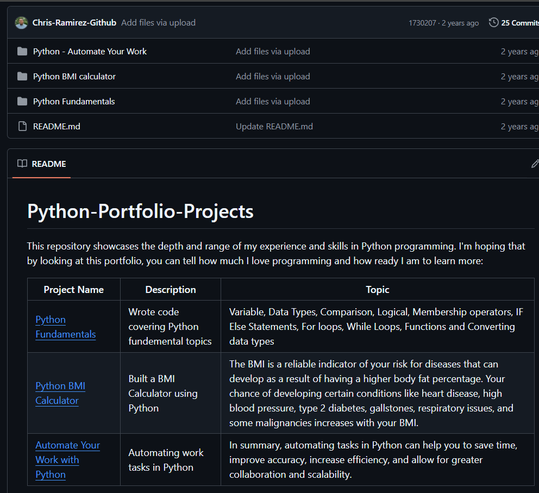Open the Python Fundamentals folder
The height and width of the screenshot is (493, 539).
pos(74,102)
